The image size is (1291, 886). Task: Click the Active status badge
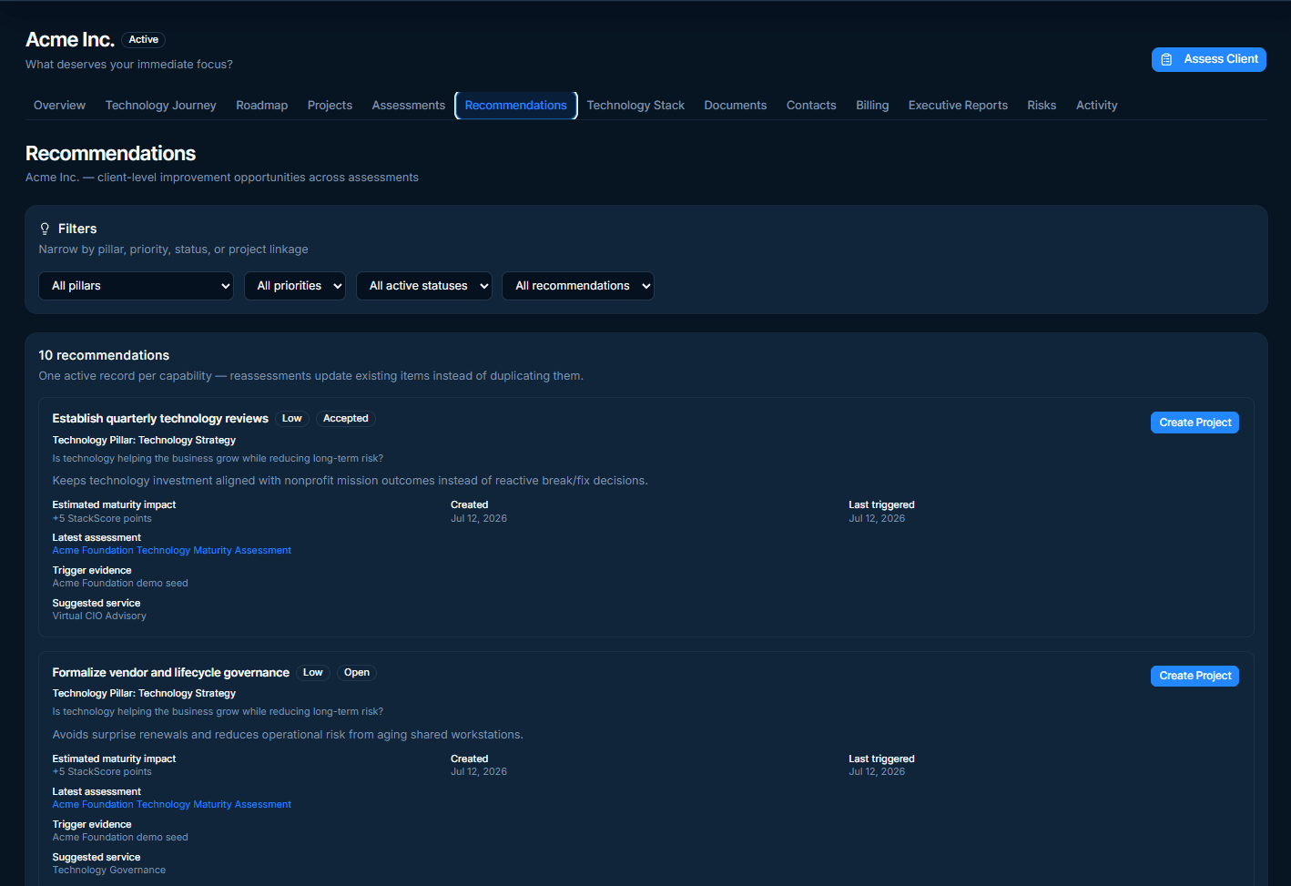[x=144, y=40]
